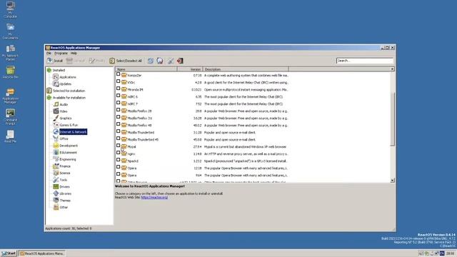Choose the Development category
The width and height of the screenshot is (457, 257).
69,146
